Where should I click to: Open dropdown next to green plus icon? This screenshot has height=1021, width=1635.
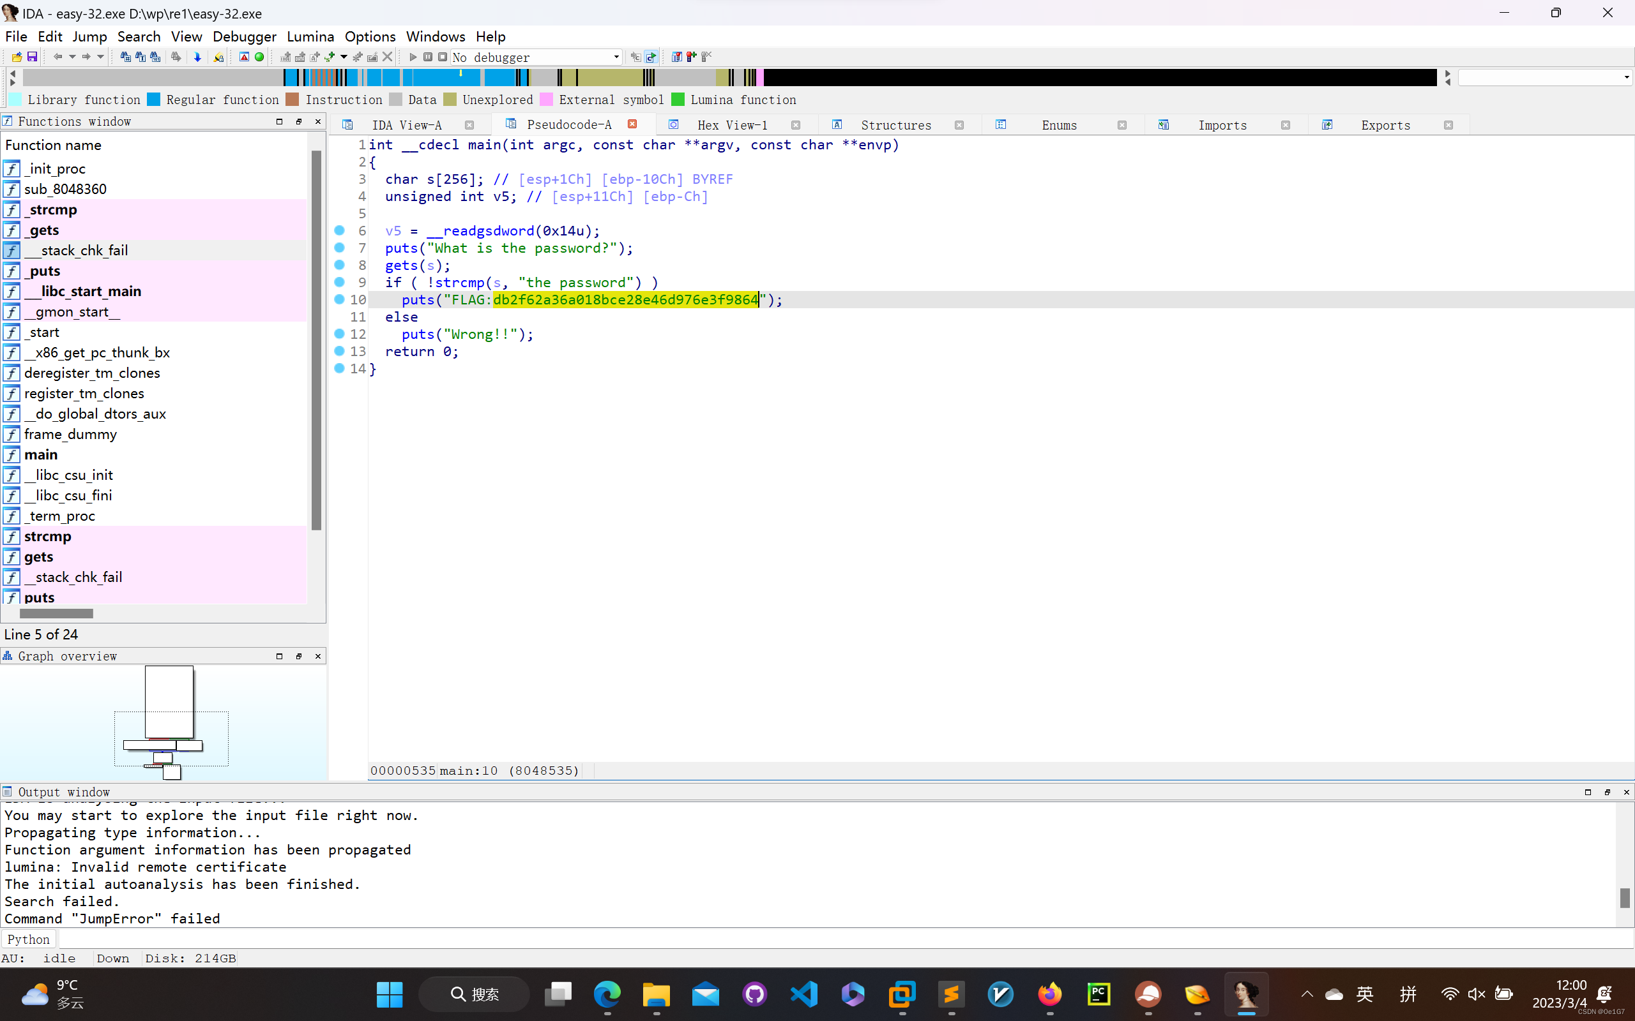point(344,57)
